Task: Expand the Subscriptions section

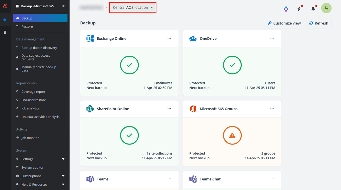Action: [x=63, y=176]
